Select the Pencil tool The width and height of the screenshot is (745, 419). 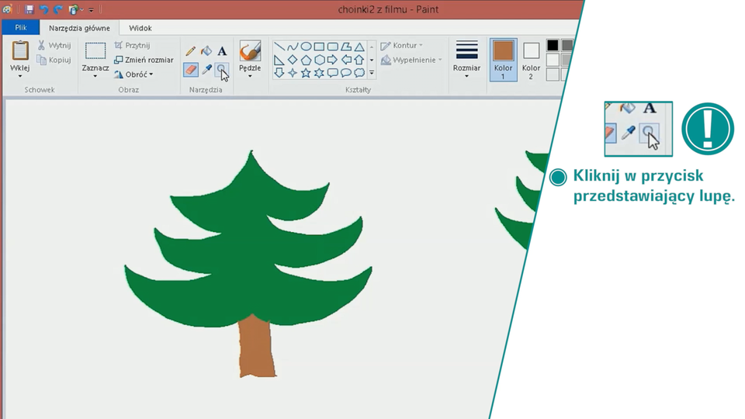(191, 51)
